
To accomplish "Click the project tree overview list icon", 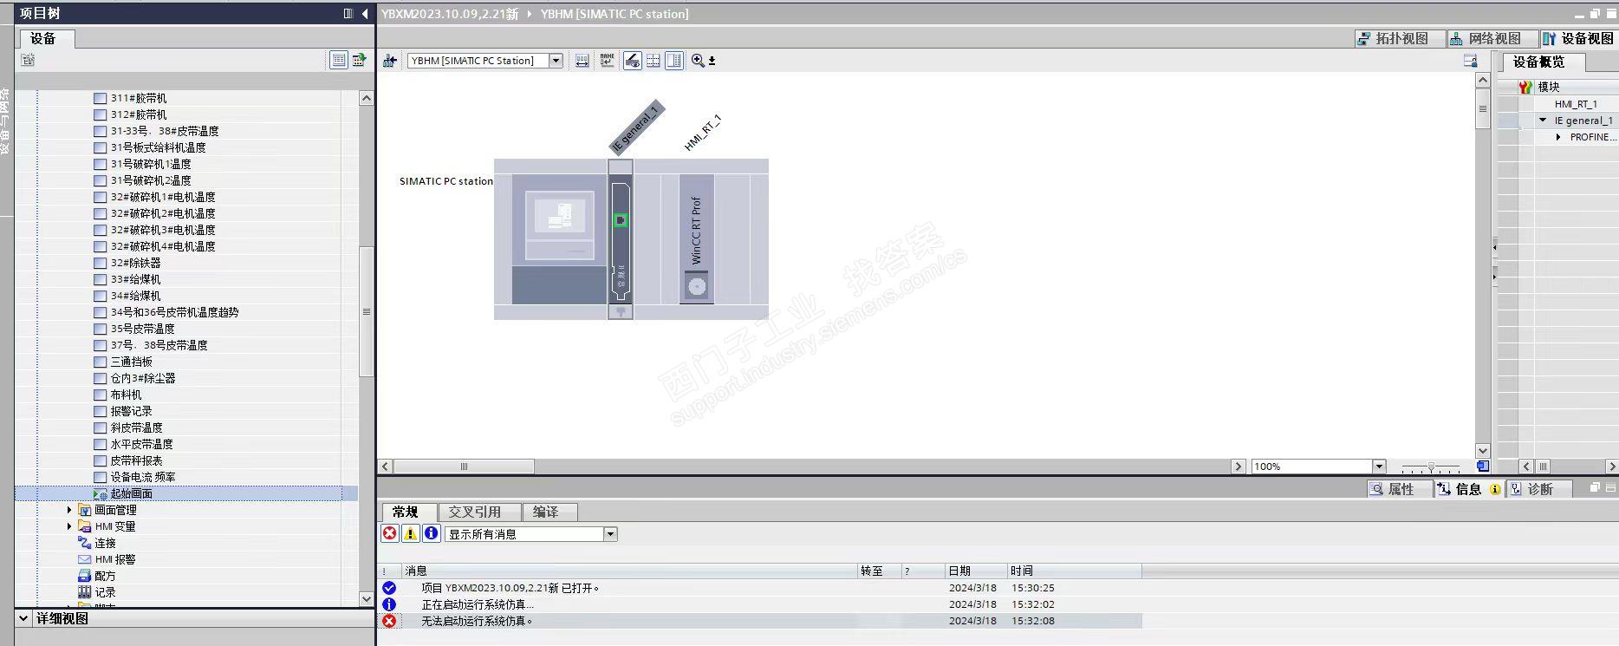I will coord(339,60).
